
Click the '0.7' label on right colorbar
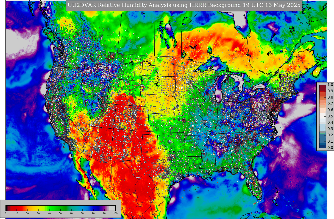pos(330,104)
